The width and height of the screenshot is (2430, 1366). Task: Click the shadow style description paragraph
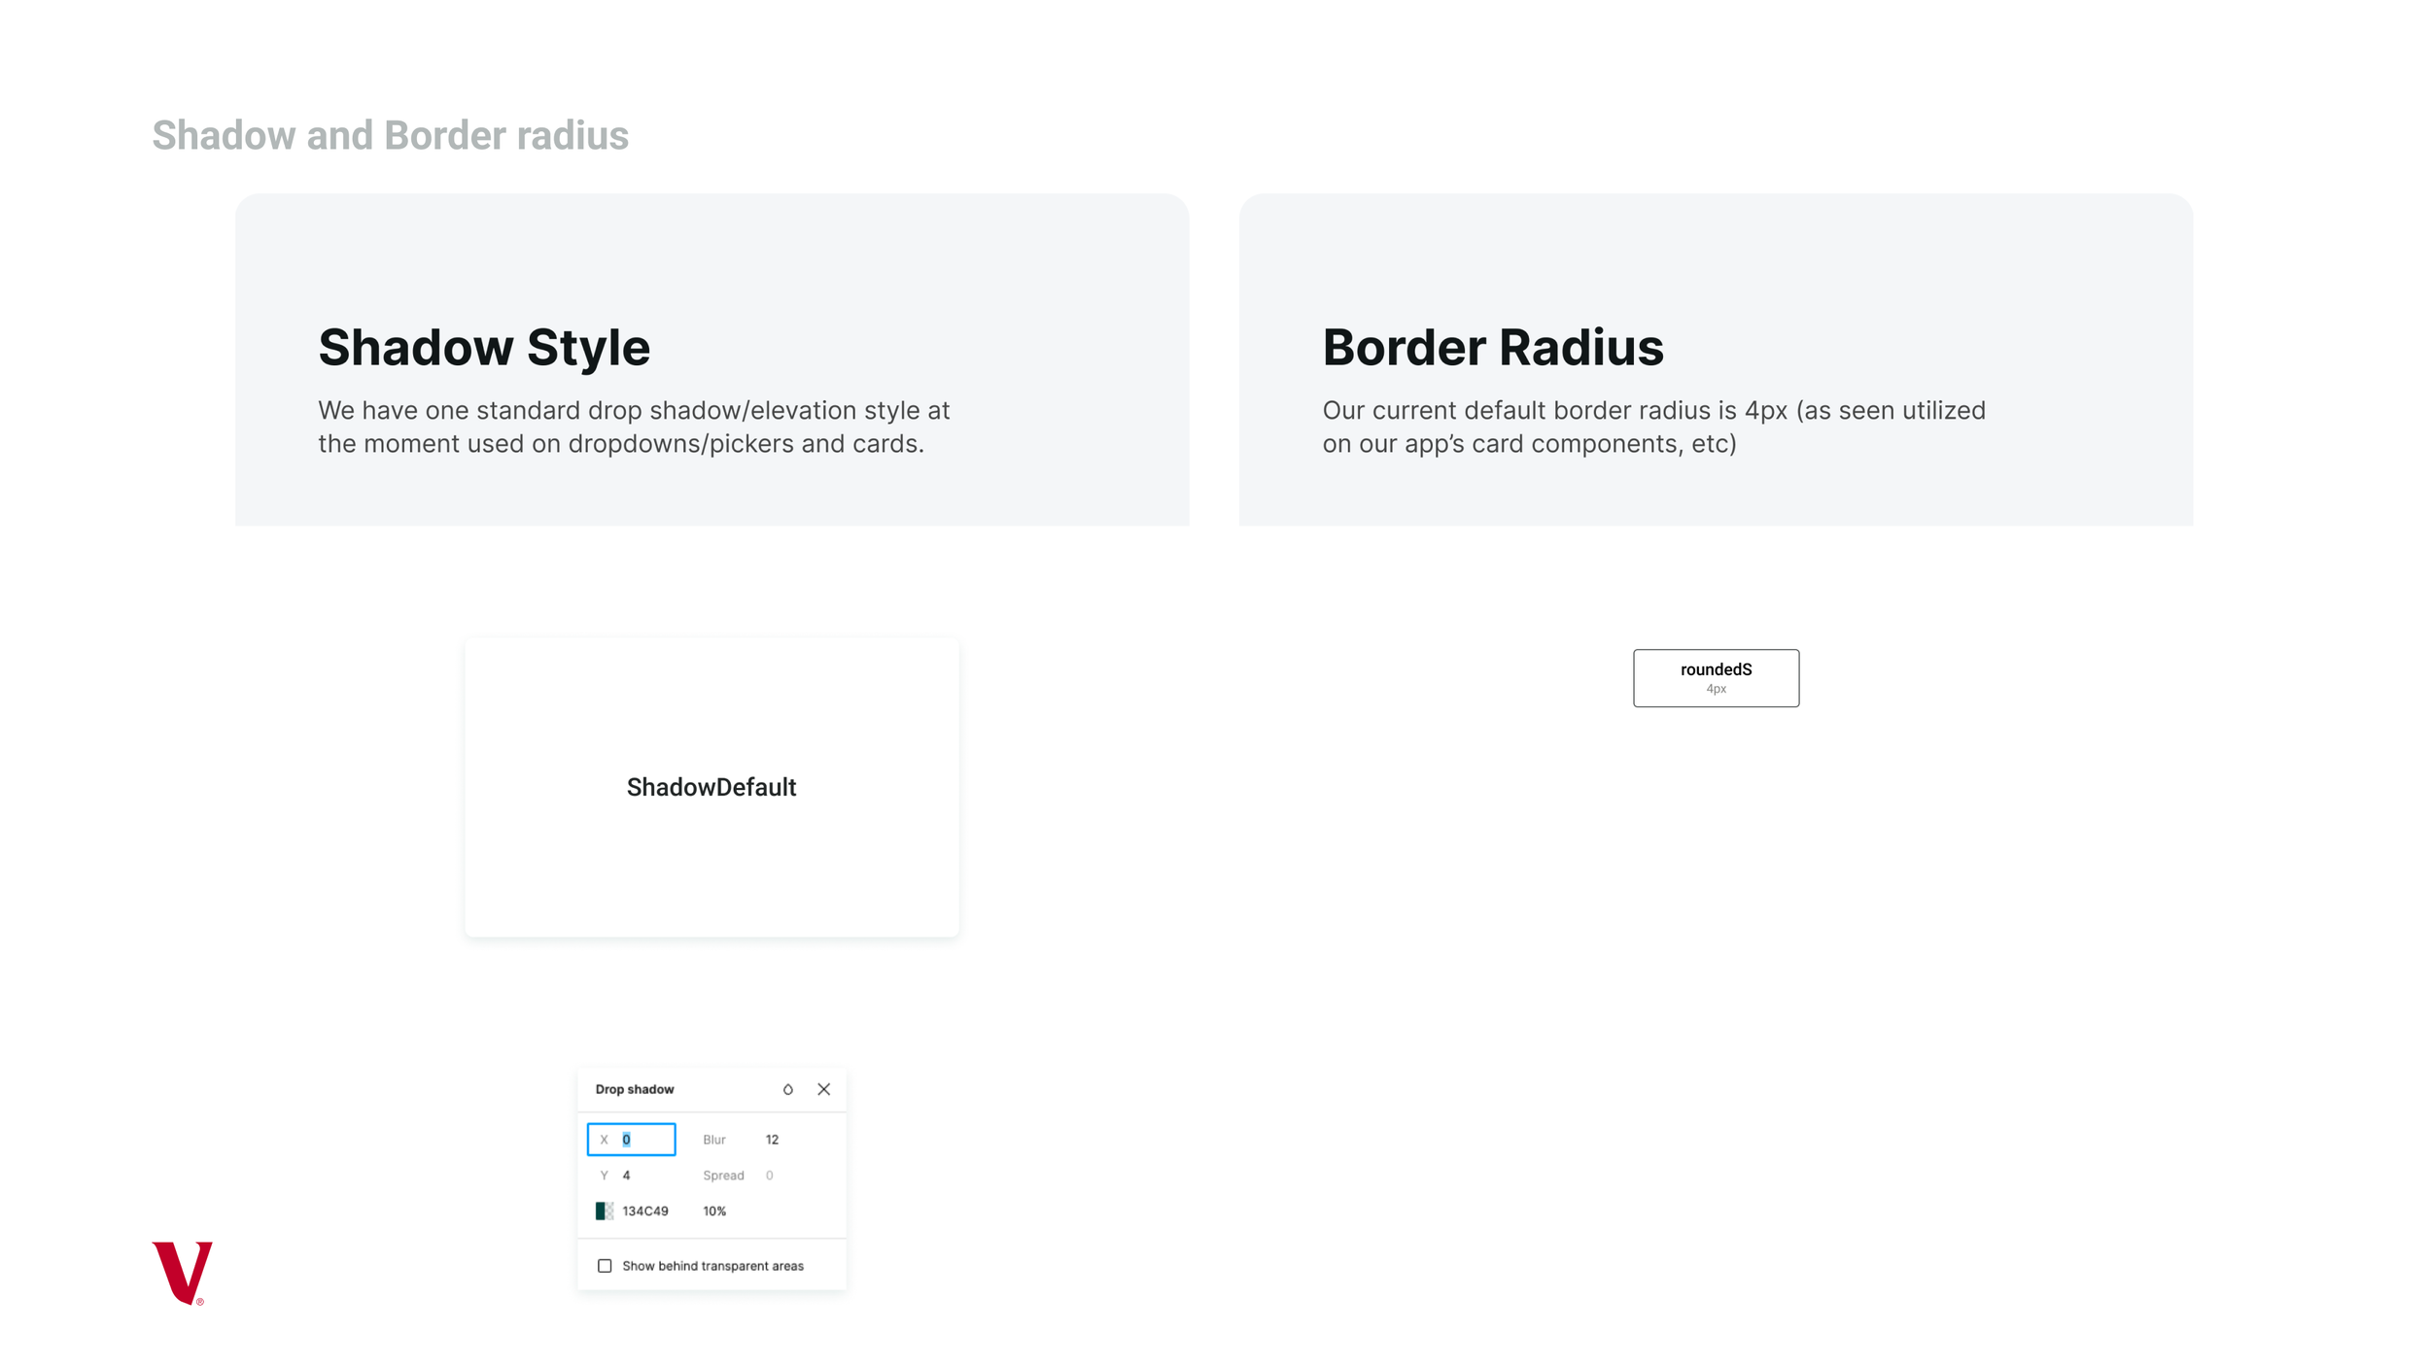[x=634, y=427]
